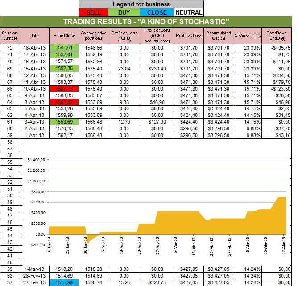The image size is (298, 286).
Task: Select date cell 1-Abr-13
Action: click(34, 135)
